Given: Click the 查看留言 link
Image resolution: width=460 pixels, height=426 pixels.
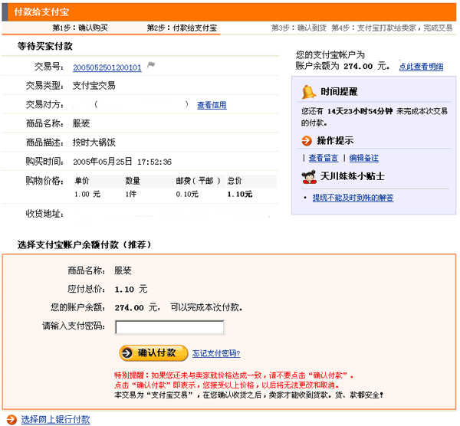Looking at the screenshot, I should tap(324, 158).
